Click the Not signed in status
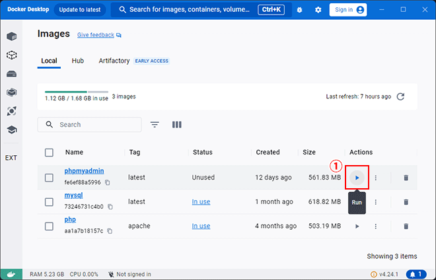Image resolution: width=436 pixels, height=280 pixels. tap(129, 275)
